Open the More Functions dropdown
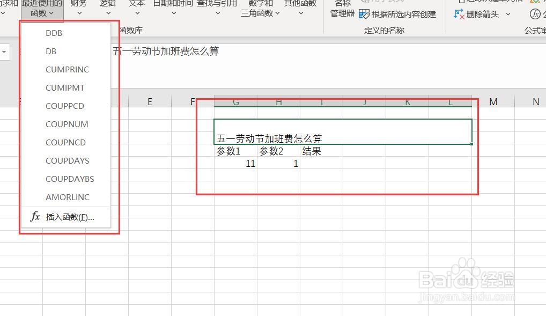The image size is (546, 316). pyautogui.click(x=300, y=9)
